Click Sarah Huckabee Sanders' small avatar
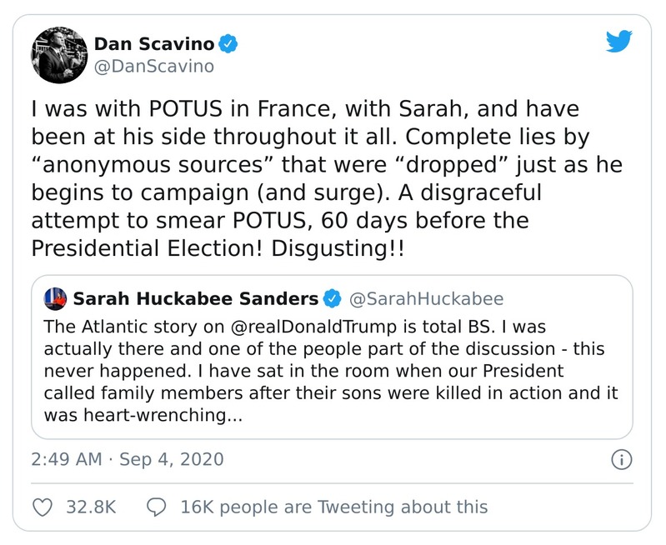666x545 pixels. pos(54,298)
